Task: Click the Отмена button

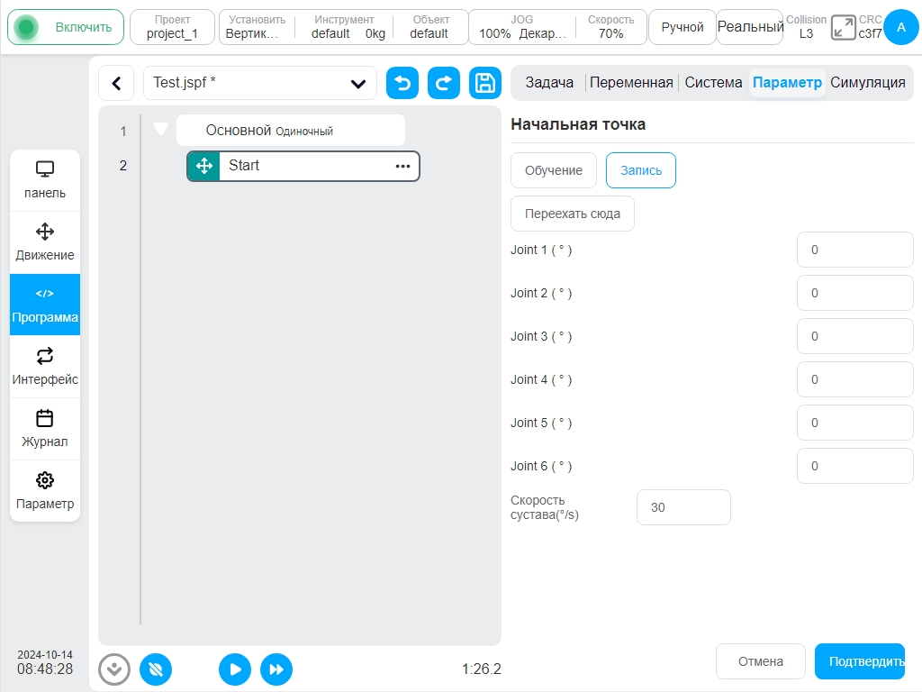Action: pos(760,661)
